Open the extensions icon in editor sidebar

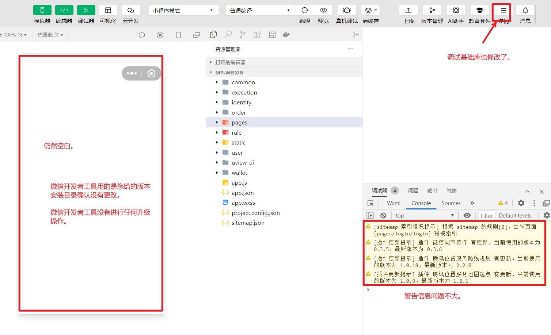(x=257, y=34)
